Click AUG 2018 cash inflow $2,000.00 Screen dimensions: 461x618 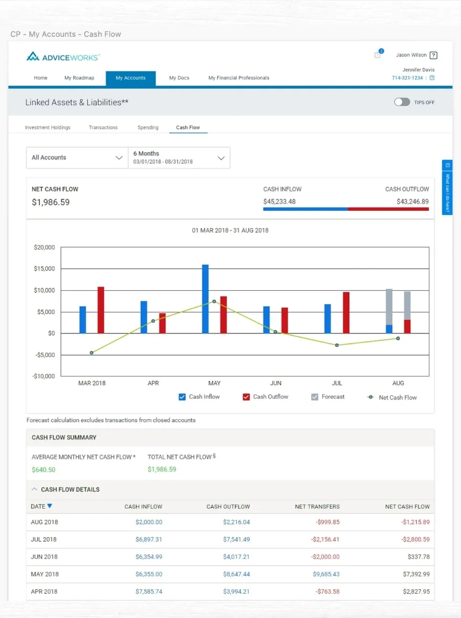pyautogui.click(x=149, y=522)
